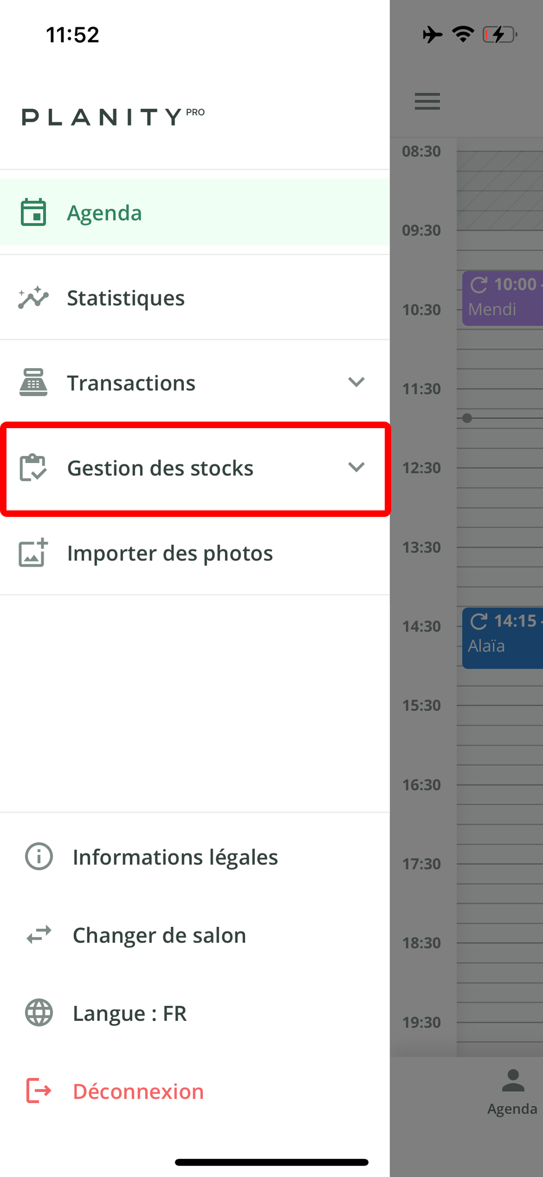Open Informations légales link
This screenshot has width=543, height=1177.
pyautogui.click(x=175, y=857)
